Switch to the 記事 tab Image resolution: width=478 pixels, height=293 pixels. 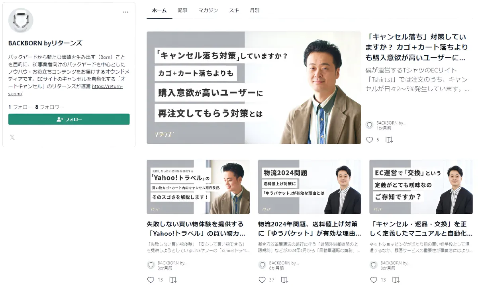tap(183, 10)
